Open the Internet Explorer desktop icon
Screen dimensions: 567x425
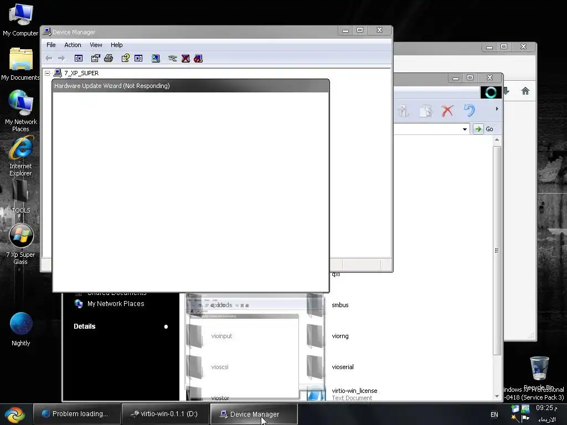coord(20,156)
